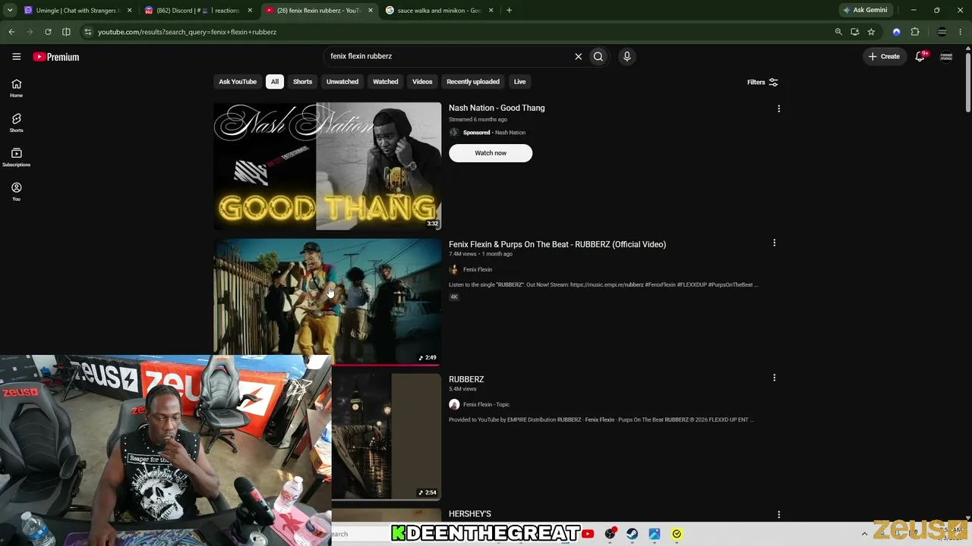Open a new browser tab

[x=509, y=11]
